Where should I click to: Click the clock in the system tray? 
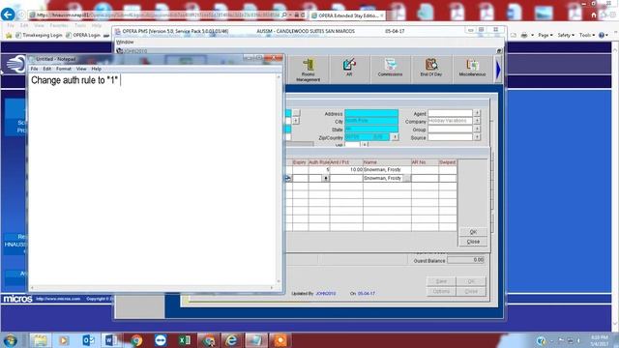pos(600,340)
